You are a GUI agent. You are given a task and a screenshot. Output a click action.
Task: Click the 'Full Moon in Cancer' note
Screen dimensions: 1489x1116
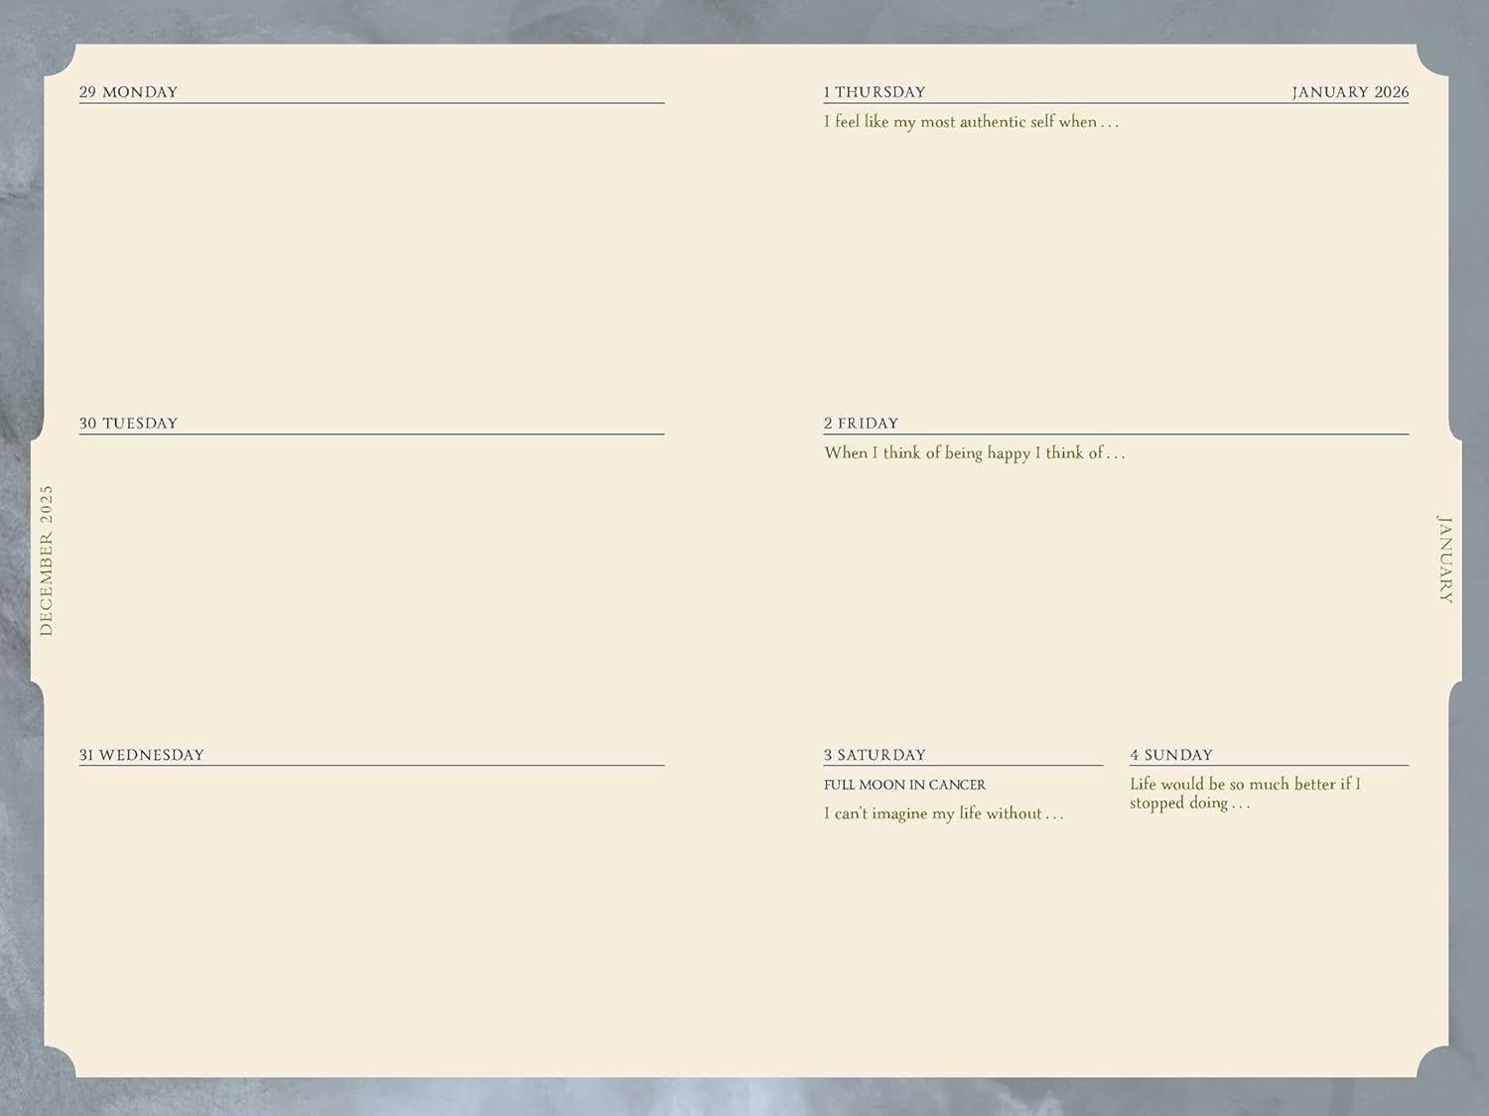904,785
